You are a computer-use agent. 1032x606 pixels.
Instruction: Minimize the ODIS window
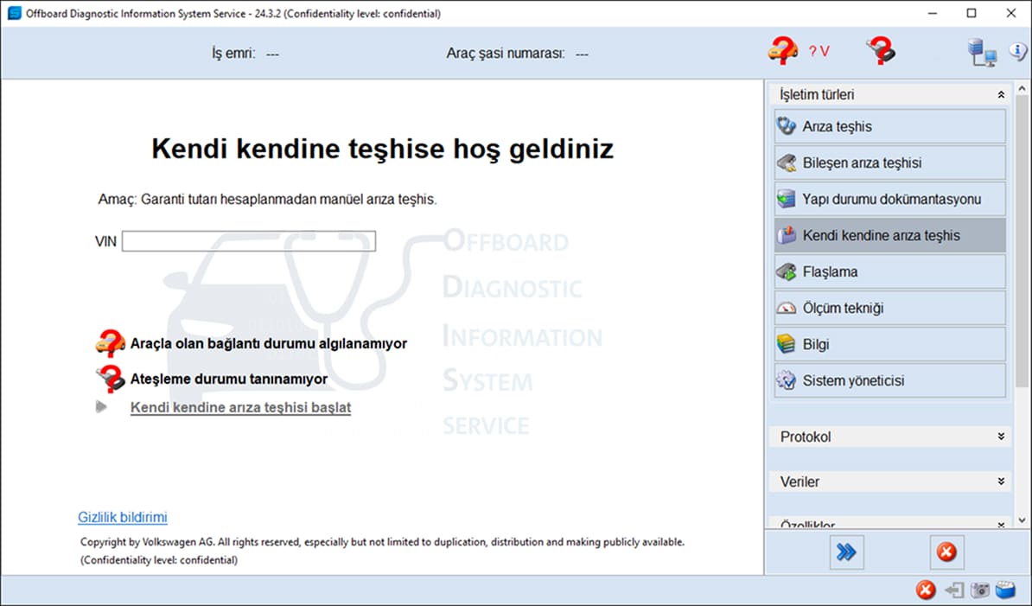click(932, 13)
